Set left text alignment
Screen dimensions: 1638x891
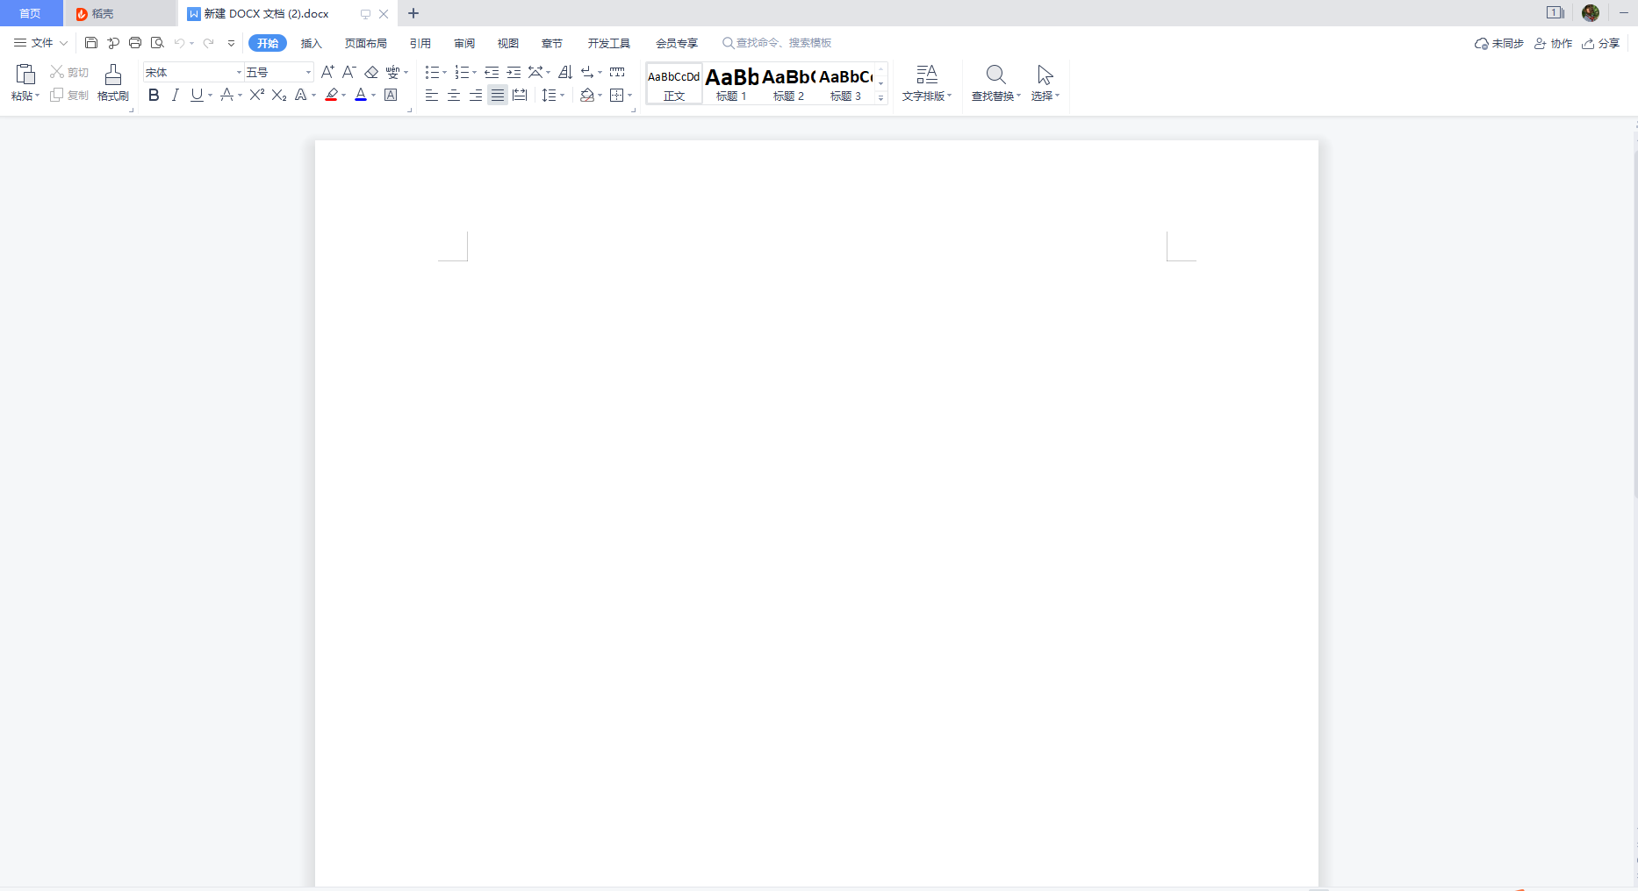(x=432, y=95)
